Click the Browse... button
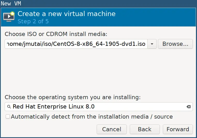The height and width of the screenshot is (138, 197). 175,44
